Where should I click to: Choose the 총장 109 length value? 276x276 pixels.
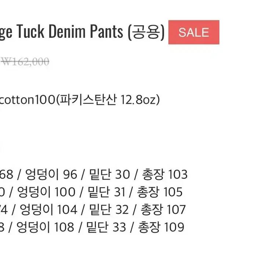(x=161, y=227)
